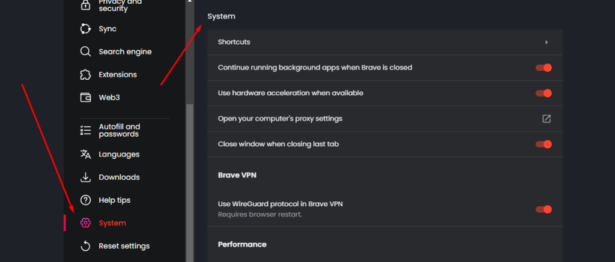The height and width of the screenshot is (262, 615).
Task: Click the Privacy and security lock icon
Action: (x=85, y=5)
